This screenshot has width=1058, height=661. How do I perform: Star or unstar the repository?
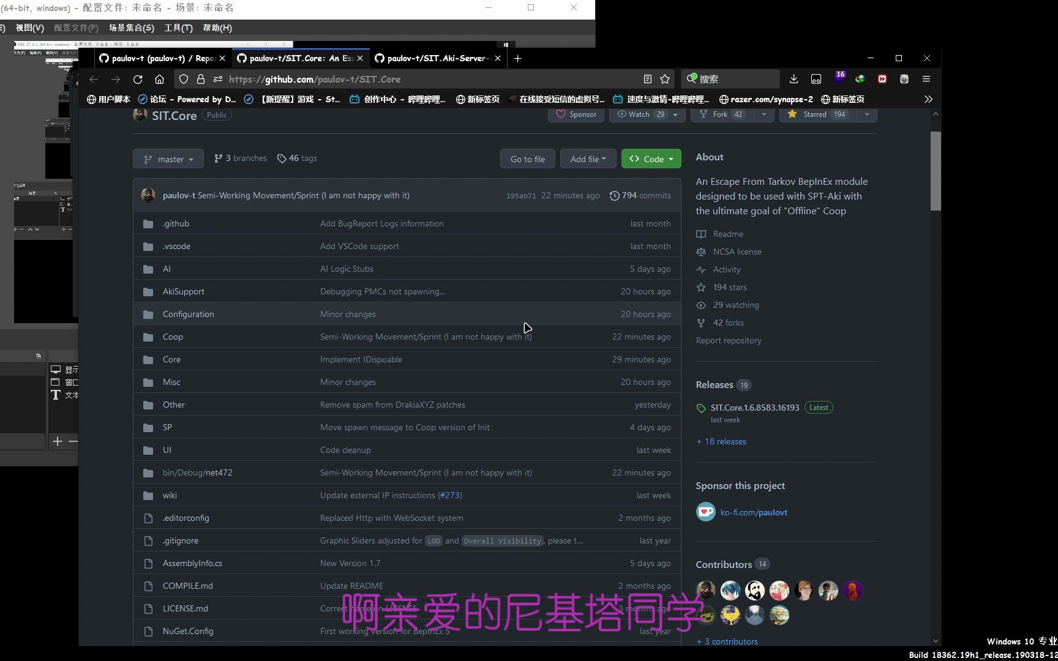pyautogui.click(x=817, y=114)
